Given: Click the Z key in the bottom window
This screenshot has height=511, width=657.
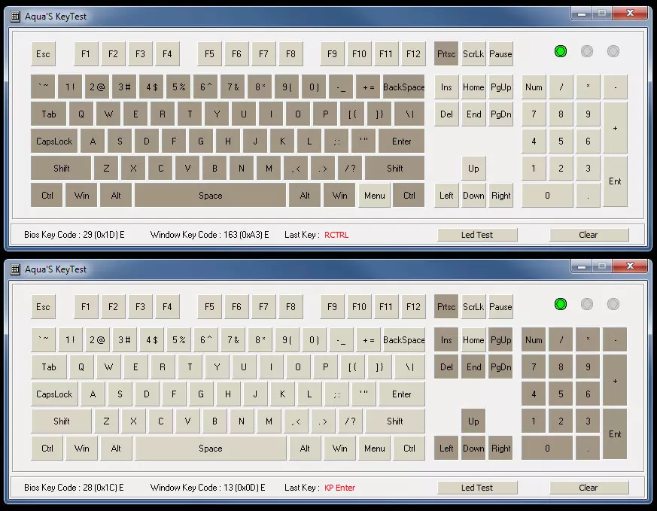Looking at the screenshot, I should 106,421.
